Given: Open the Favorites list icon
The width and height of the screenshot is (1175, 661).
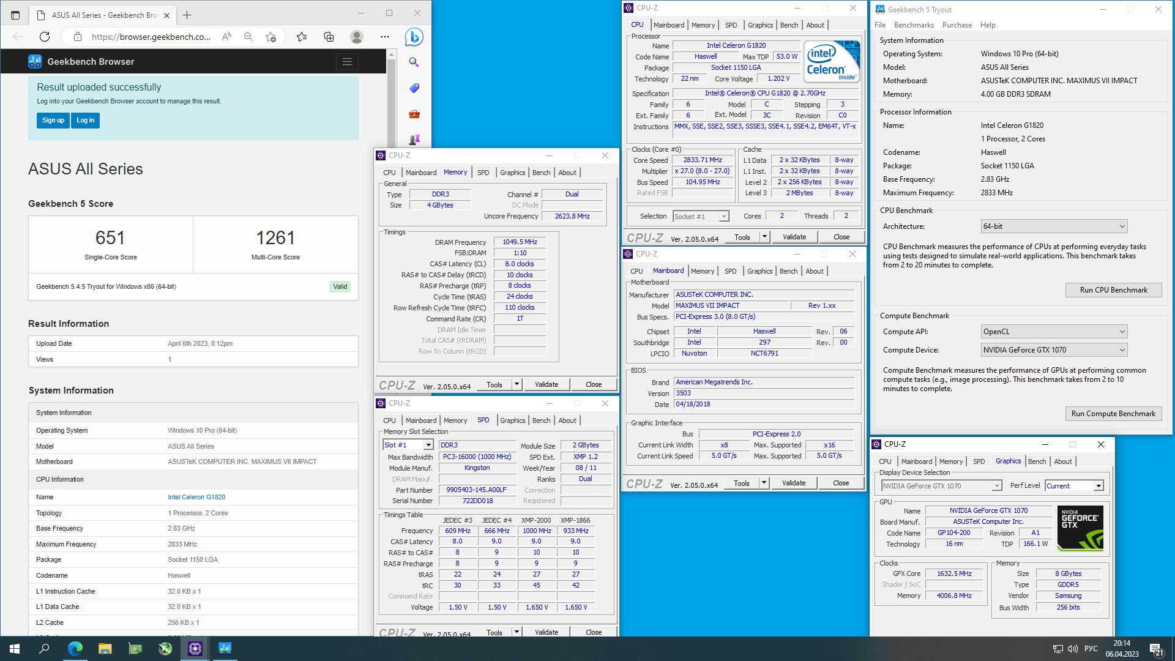Looking at the screenshot, I should [302, 37].
